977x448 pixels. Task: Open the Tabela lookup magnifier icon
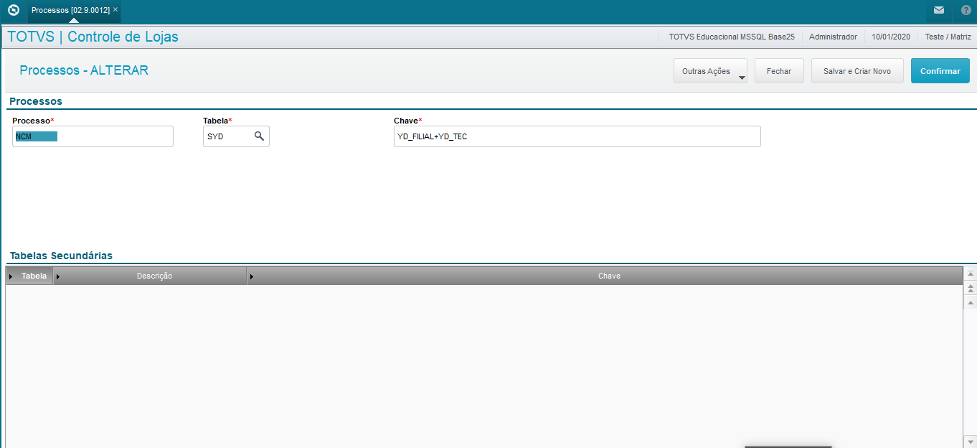259,136
